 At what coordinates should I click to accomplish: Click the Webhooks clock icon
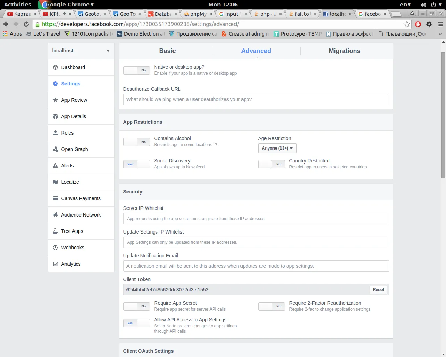point(55,248)
